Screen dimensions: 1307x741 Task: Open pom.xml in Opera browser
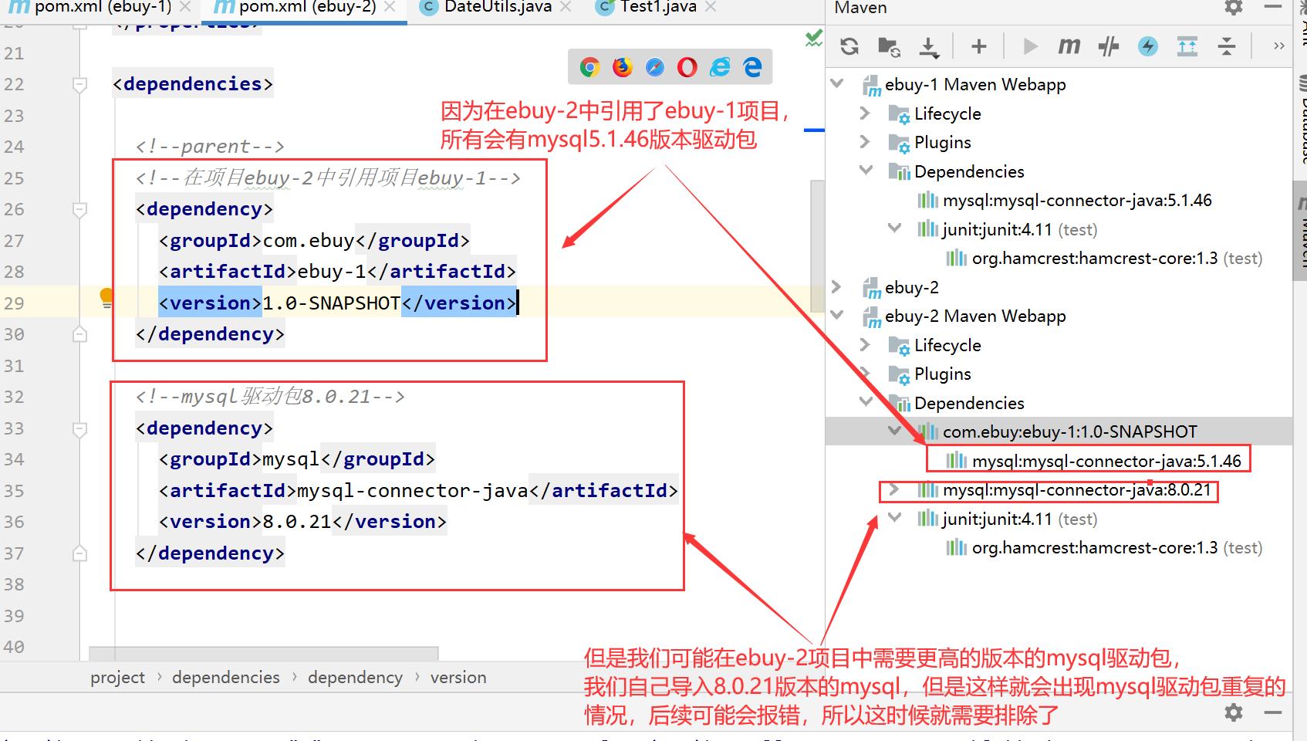point(687,68)
